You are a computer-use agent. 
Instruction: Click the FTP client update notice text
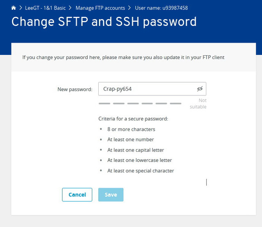click(123, 57)
